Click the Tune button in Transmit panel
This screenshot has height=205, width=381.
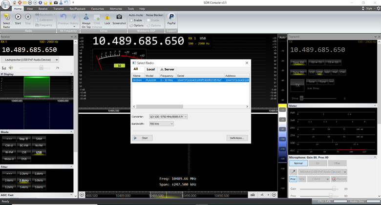[x=322, y=82]
